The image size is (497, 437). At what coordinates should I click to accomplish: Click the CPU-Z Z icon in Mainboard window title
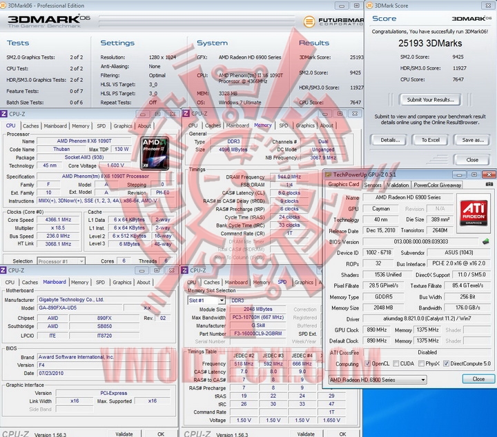click(x=3, y=270)
